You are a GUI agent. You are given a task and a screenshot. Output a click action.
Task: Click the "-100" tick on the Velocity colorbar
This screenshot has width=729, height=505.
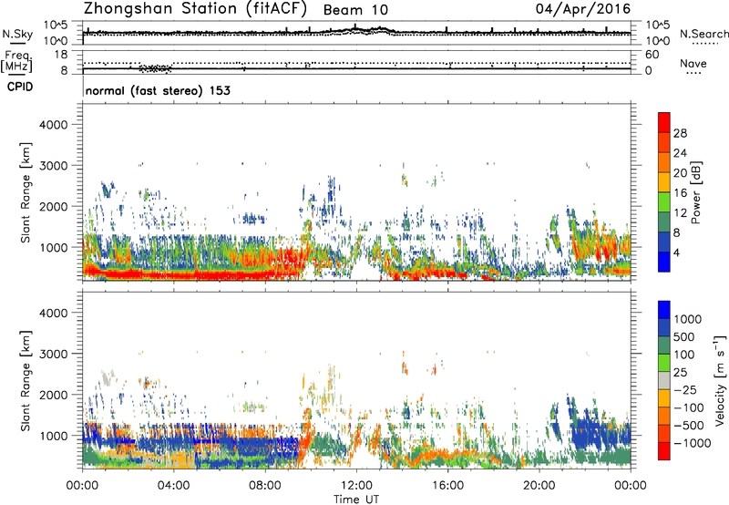689,407
